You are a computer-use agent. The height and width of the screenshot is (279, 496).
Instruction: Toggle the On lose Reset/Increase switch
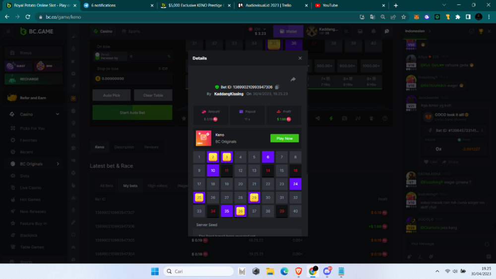click(x=97, y=56)
